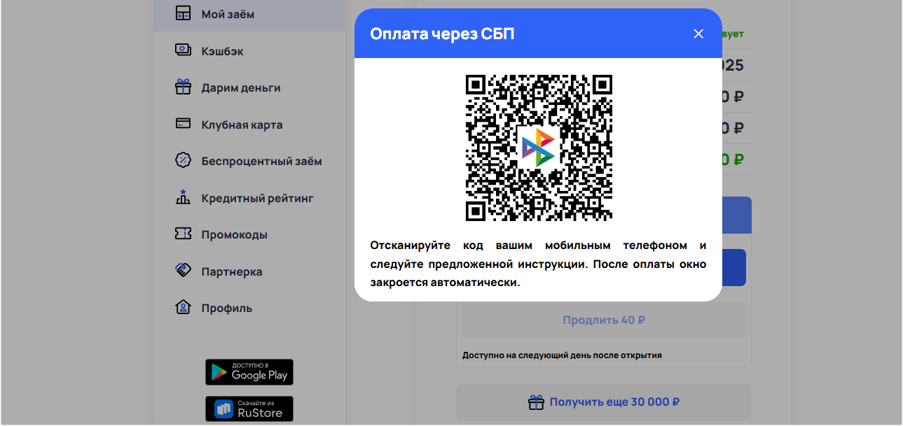Click the СБП QR code image
This screenshot has width=903, height=426.
(539, 148)
